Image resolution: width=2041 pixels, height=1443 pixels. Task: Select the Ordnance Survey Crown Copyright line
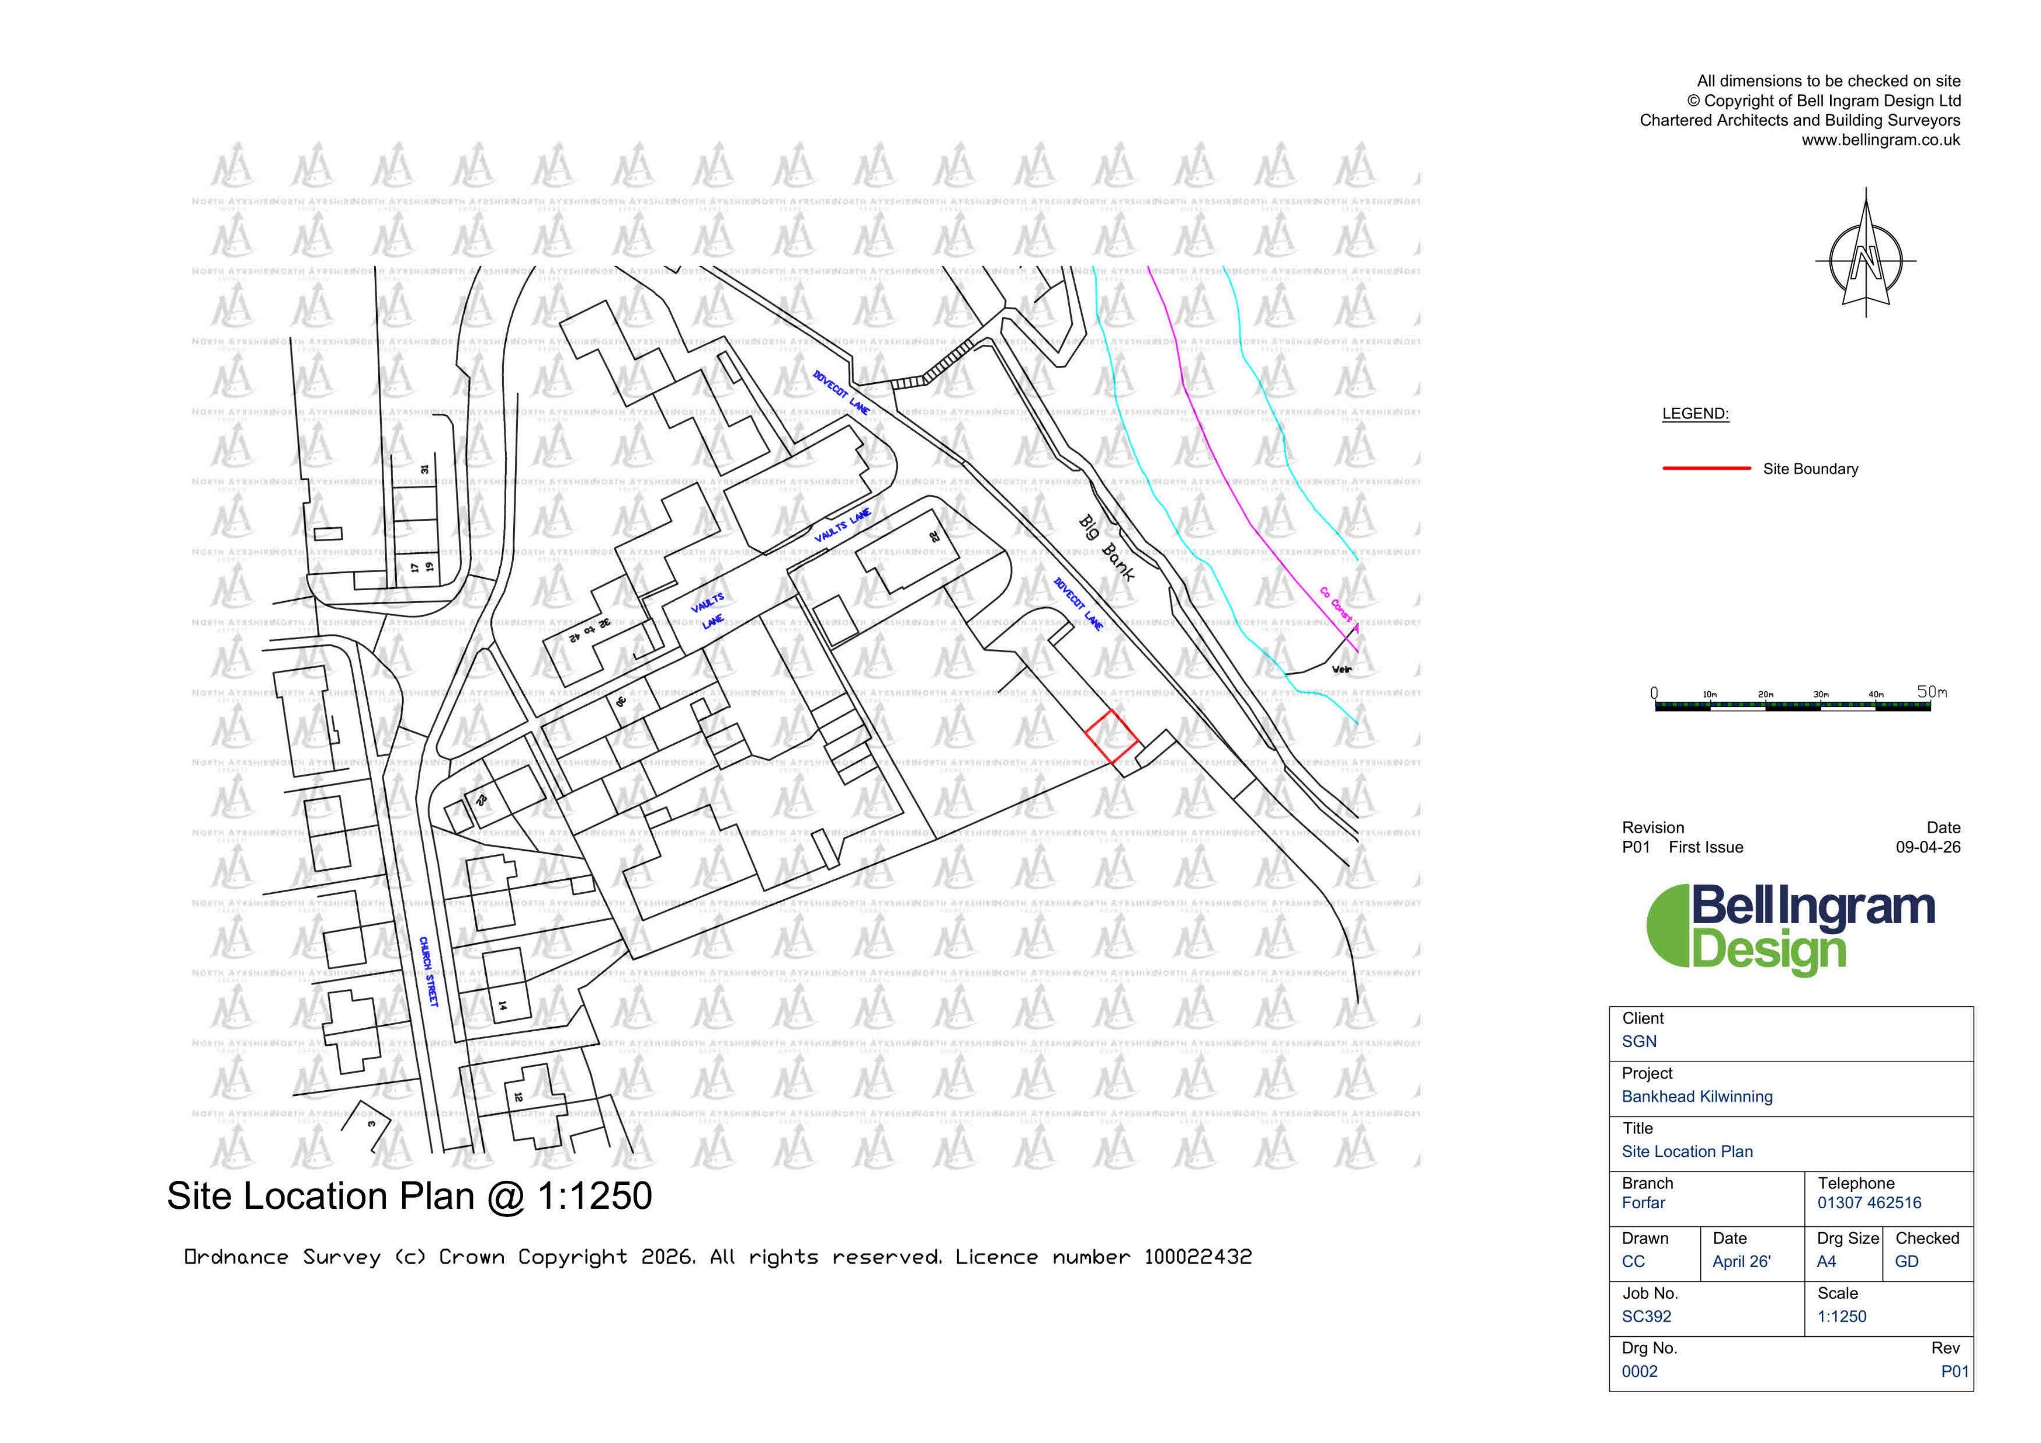click(x=718, y=1256)
